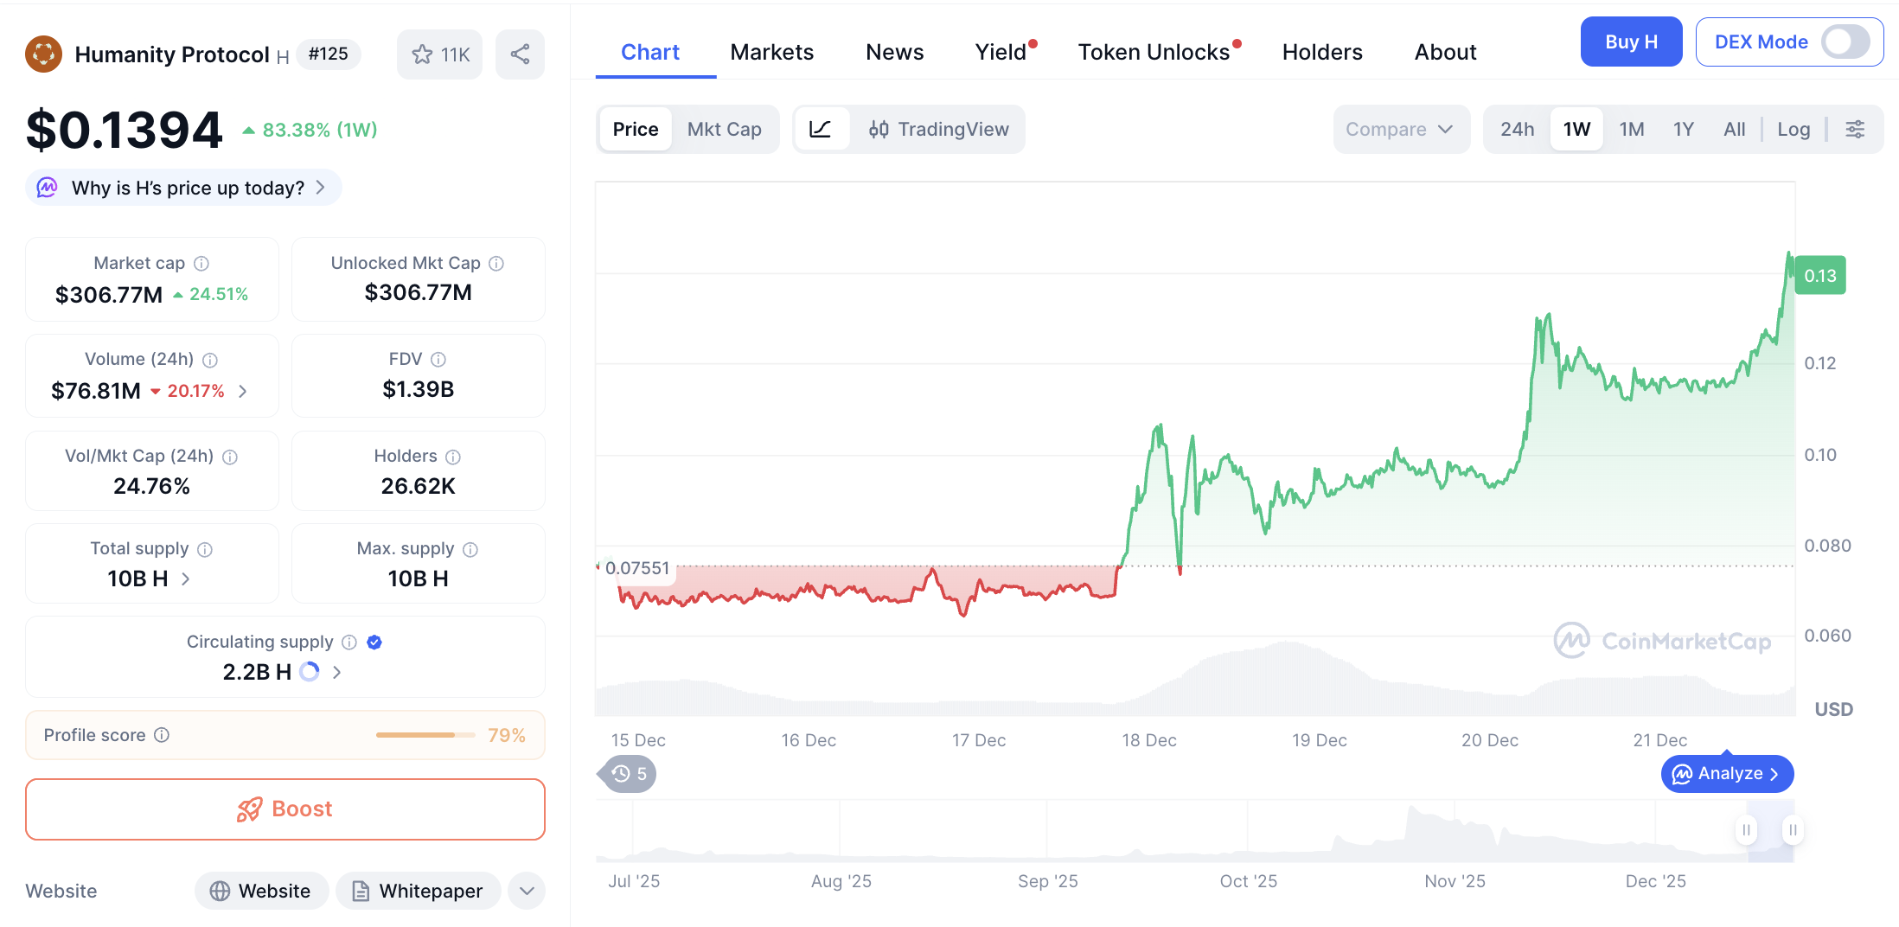
Task: Click the Market cap info icon
Action: point(201,263)
